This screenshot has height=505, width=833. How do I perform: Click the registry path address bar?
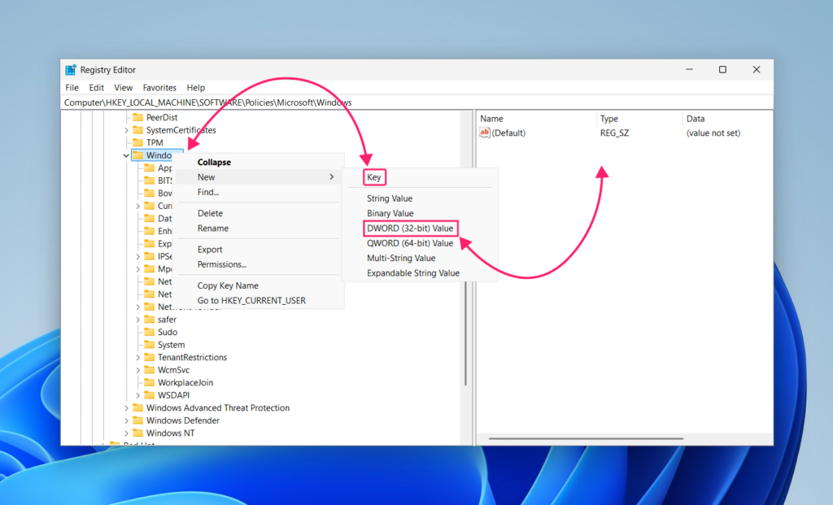click(417, 102)
